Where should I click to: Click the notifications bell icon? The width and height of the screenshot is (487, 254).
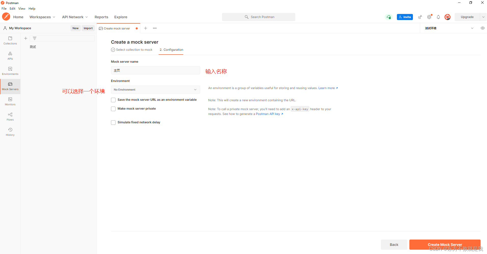(438, 17)
